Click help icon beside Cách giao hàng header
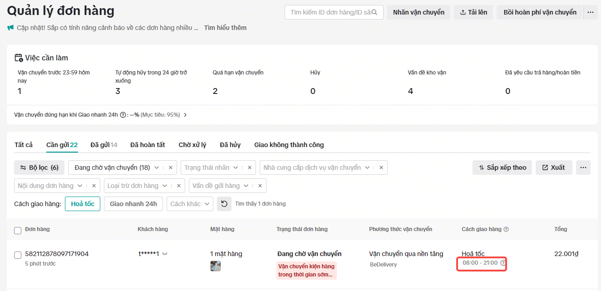The image size is (601, 291). click(x=506, y=229)
